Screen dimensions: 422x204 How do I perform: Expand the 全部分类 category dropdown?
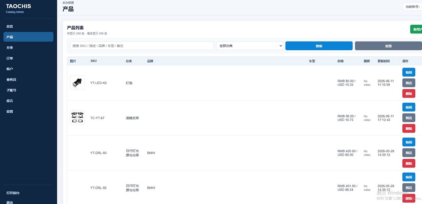coord(250,46)
